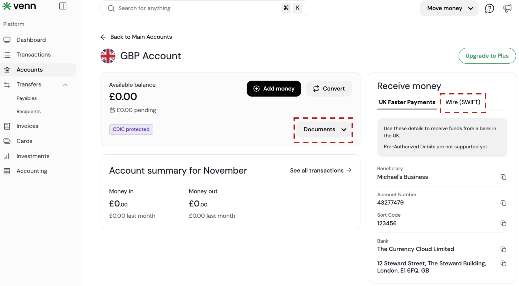This screenshot has width=519, height=286.
Task: Click the Upgrade to Plus button
Action: point(487,56)
